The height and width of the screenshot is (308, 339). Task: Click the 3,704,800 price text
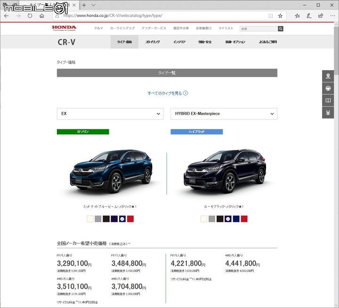tap(129, 286)
